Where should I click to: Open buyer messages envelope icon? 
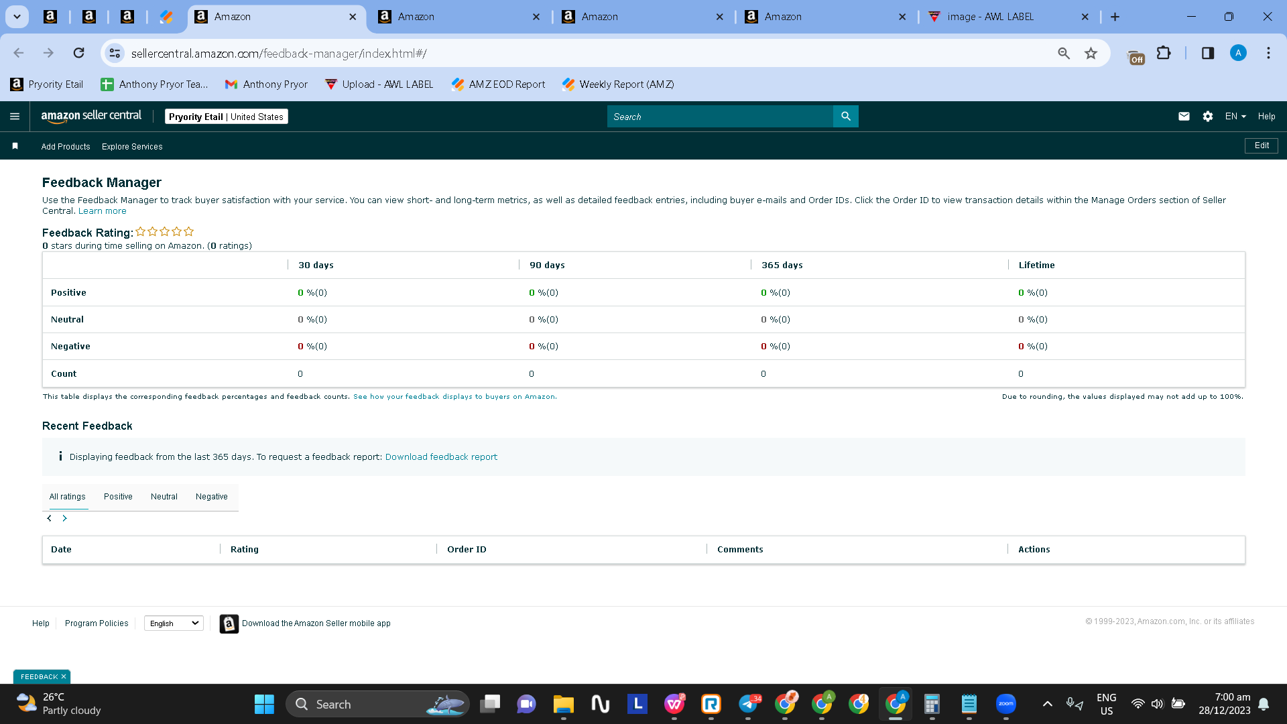point(1184,117)
